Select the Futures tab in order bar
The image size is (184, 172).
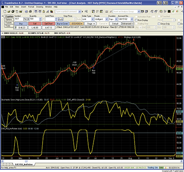point(9,23)
